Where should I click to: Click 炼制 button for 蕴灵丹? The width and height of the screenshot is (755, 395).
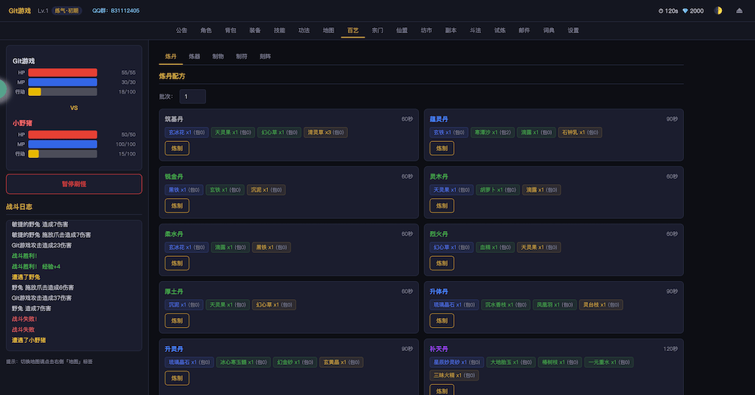[x=442, y=148]
